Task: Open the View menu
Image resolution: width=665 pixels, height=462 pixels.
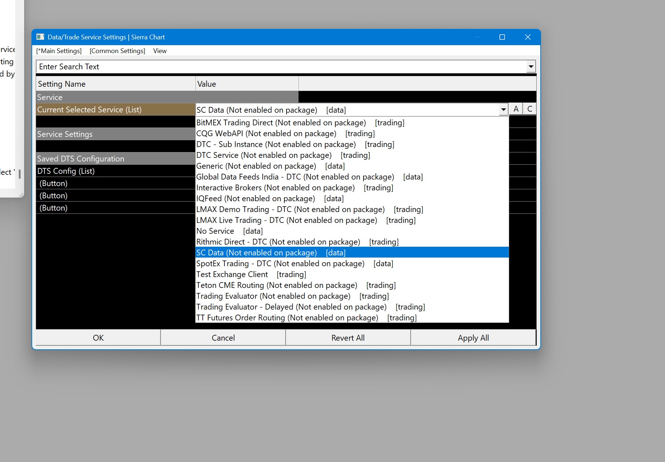Action: (160, 51)
